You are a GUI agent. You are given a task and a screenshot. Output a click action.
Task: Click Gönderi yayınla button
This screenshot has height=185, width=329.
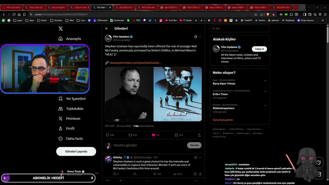tap(76, 151)
